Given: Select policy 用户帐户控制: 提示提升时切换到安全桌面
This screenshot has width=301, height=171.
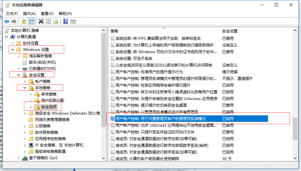Looking at the screenshot, I should [x=151, y=105].
